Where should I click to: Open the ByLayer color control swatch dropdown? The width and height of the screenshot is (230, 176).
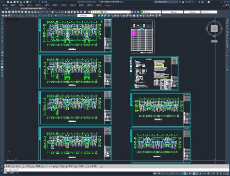click(x=151, y=12)
